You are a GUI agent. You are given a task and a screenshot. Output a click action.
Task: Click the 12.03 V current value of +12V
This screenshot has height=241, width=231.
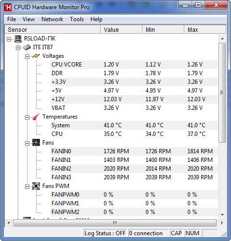click(113, 99)
